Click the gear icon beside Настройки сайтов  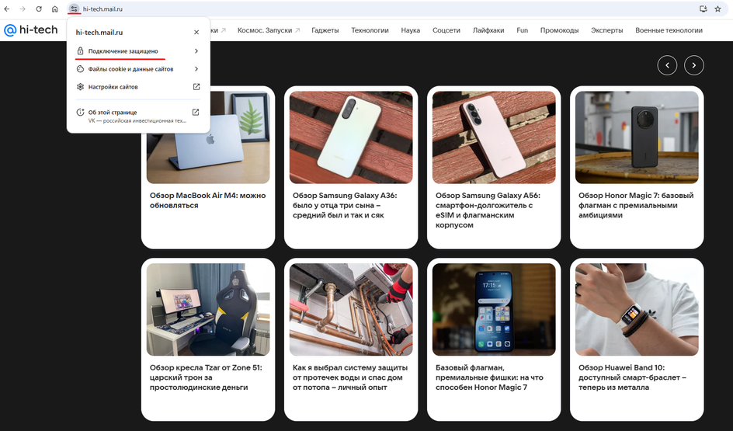coord(80,87)
